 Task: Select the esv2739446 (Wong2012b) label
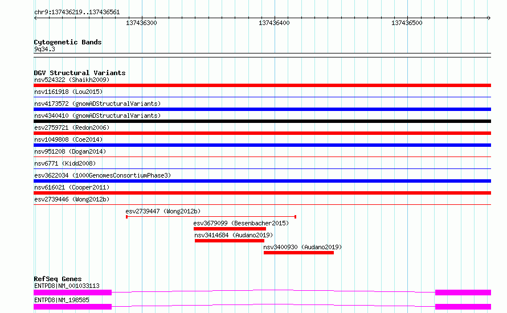(72, 199)
